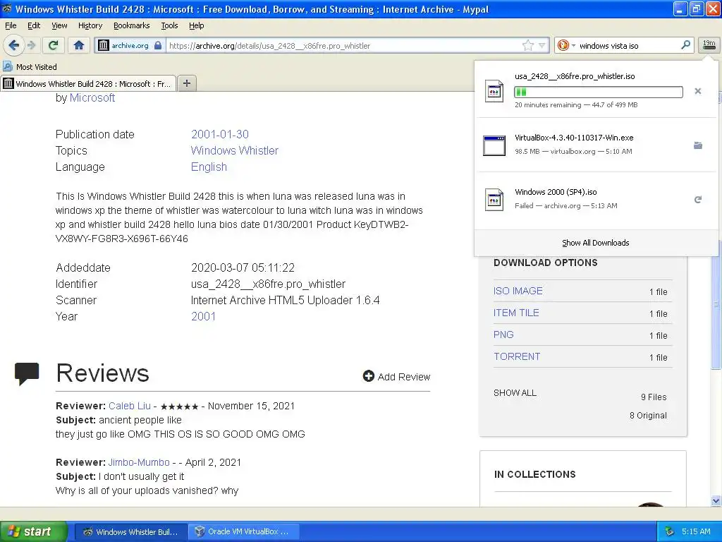This screenshot has height=542, width=722.
Task: Download the PNG file
Action: [503, 335]
